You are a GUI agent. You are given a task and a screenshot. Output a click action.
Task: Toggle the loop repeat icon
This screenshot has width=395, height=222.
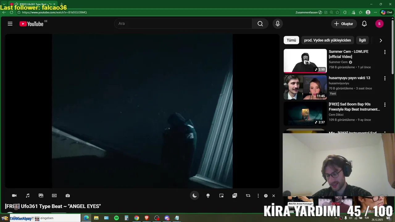[x=248, y=195]
